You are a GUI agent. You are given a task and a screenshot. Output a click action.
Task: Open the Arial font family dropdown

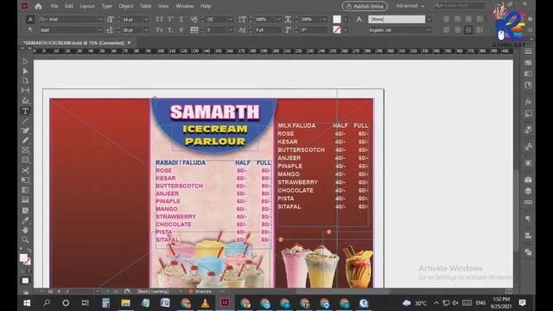coord(100,19)
